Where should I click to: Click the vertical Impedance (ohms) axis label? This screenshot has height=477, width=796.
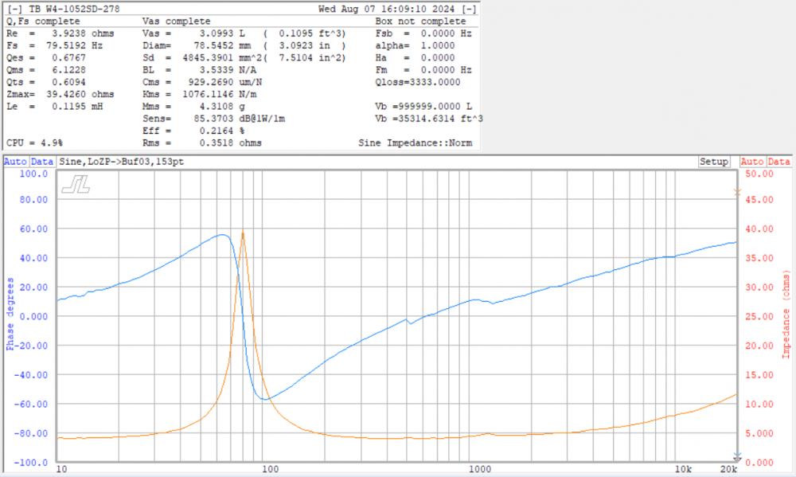click(785, 314)
